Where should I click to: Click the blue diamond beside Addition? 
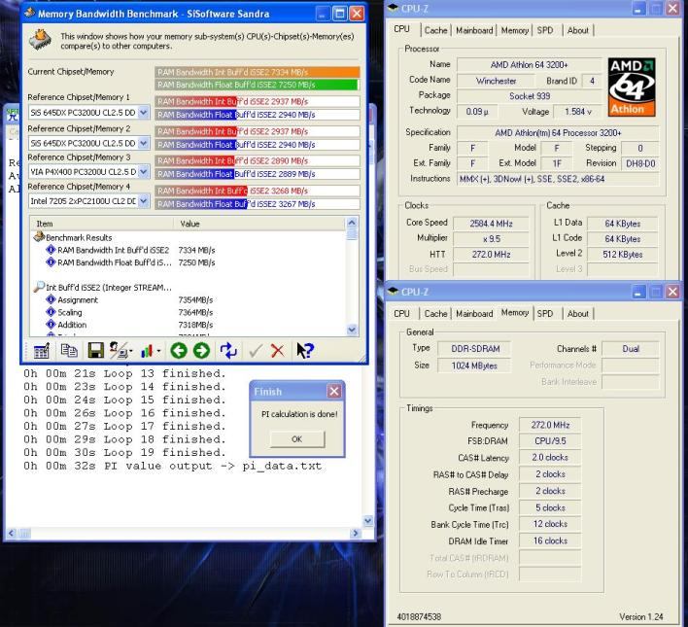(x=51, y=325)
